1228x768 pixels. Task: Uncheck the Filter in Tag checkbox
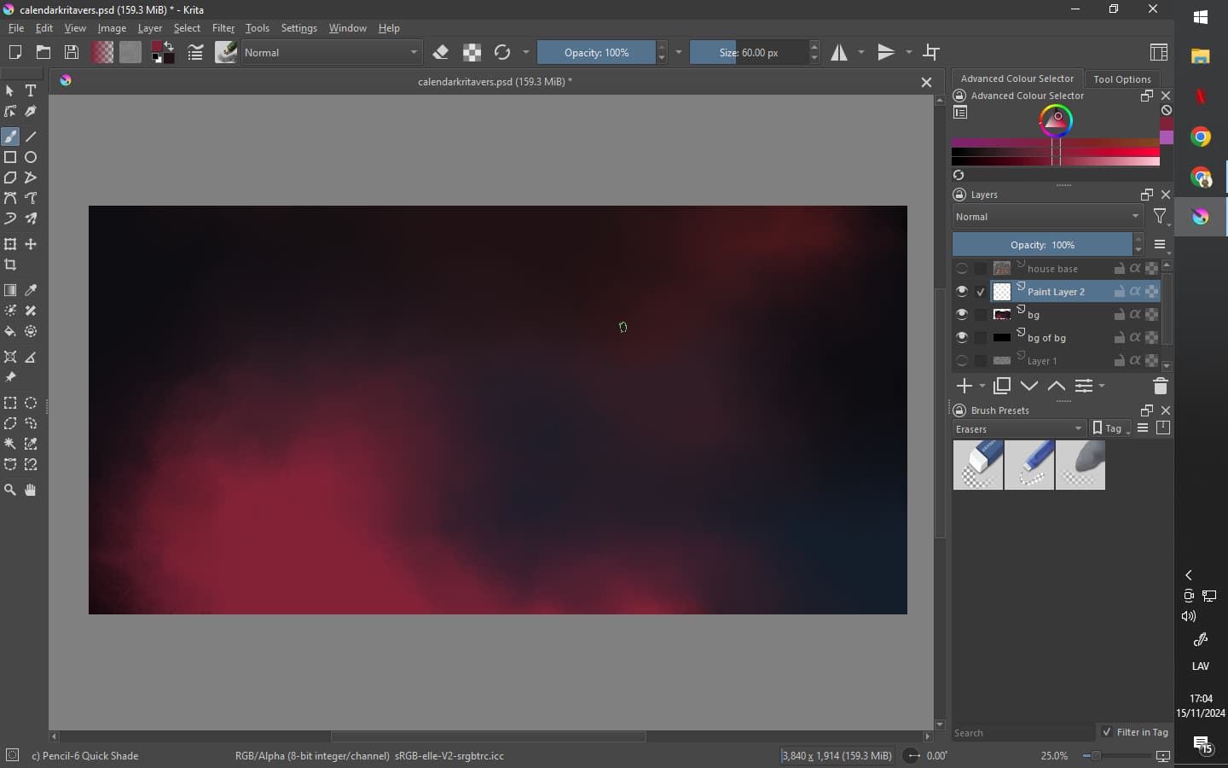[x=1107, y=732]
